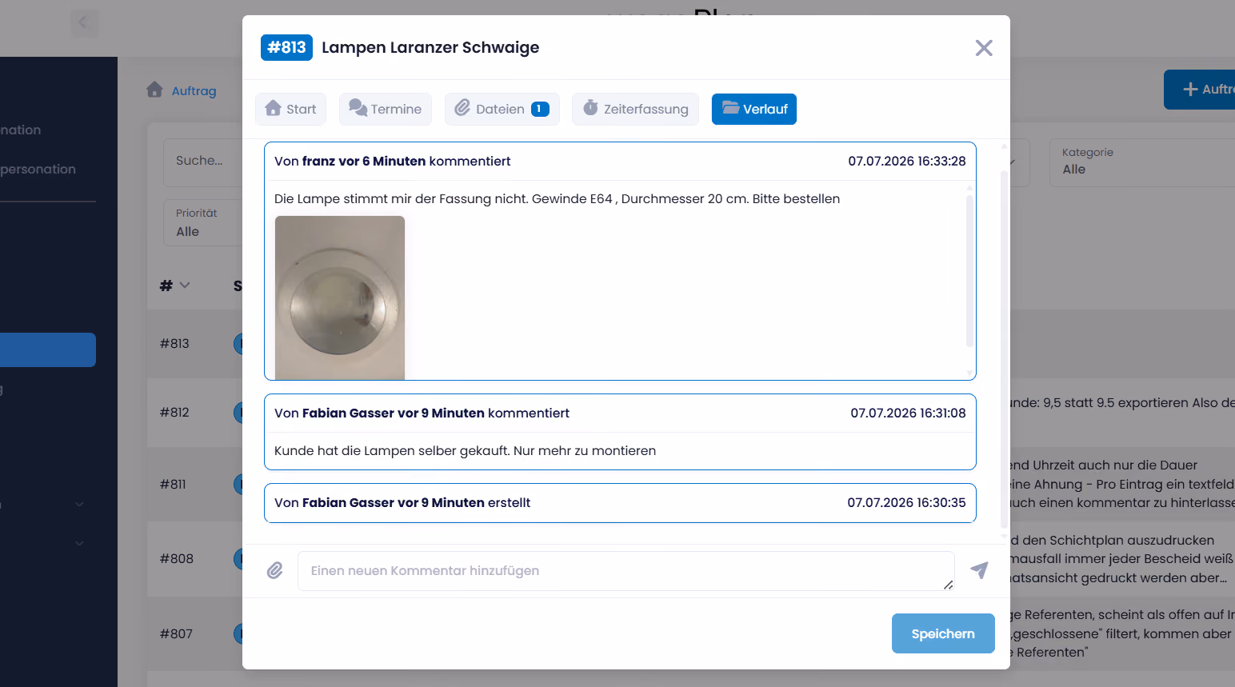Click the timestamp 07.07.2026 16:33:28

pyautogui.click(x=907, y=162)
